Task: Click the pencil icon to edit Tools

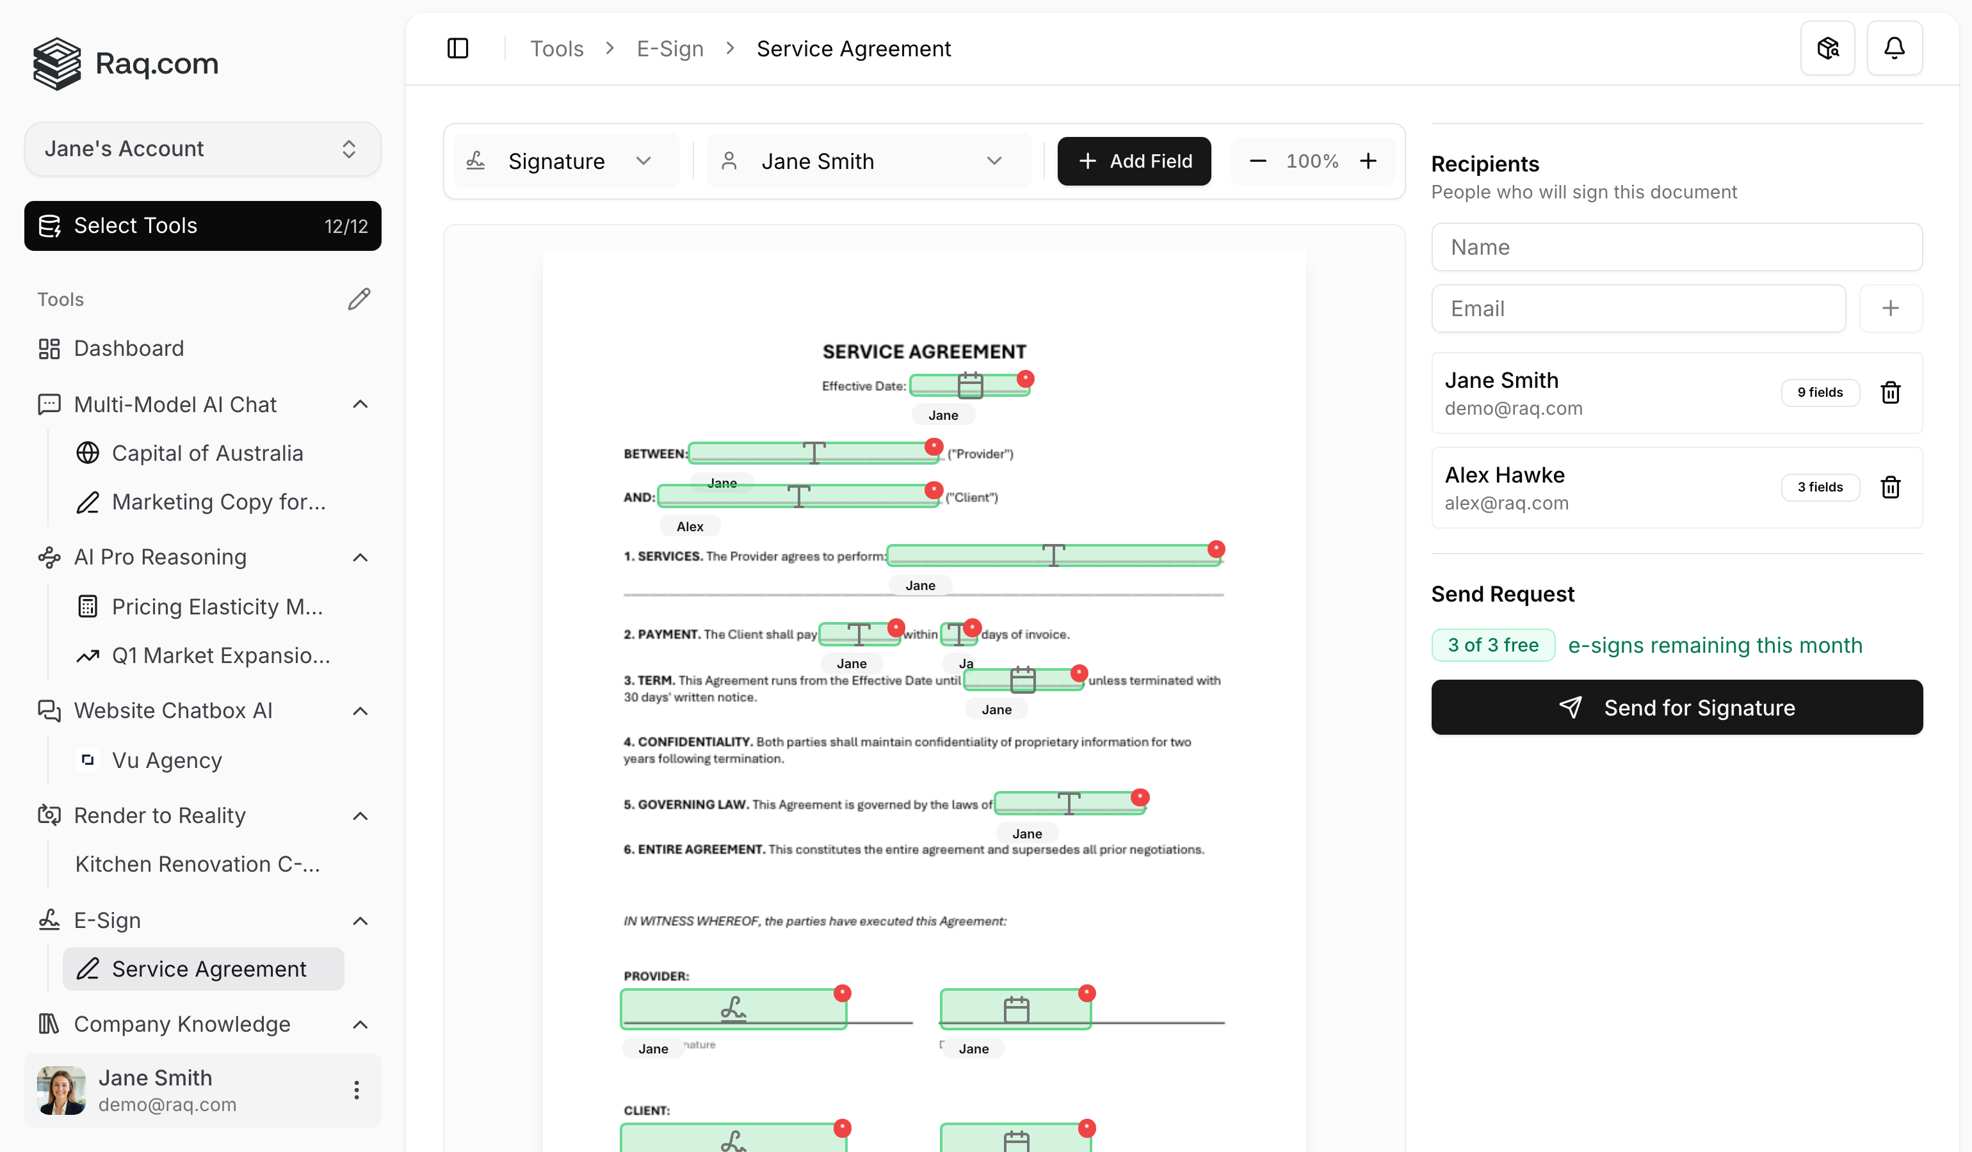Action: [x=359, y=299]
